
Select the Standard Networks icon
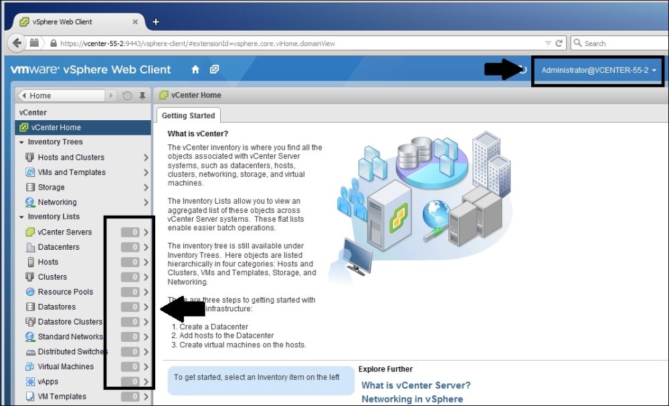click(x=30, y=337)
